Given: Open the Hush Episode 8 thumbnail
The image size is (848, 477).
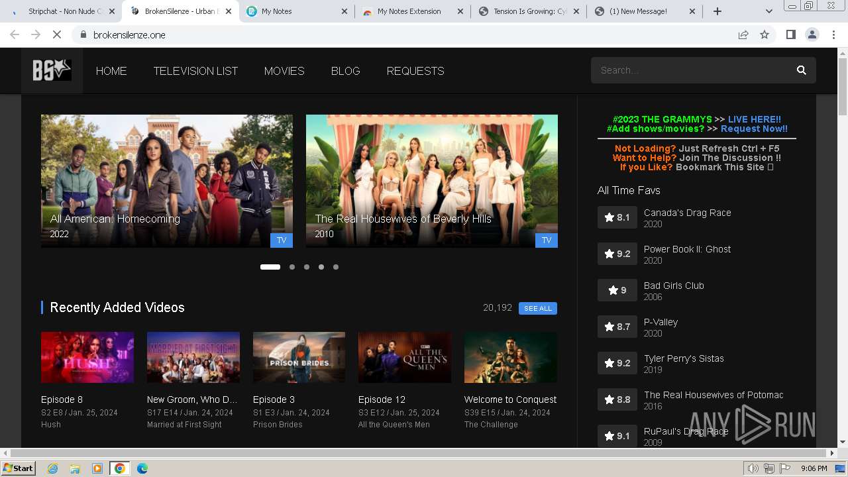Looking at the screenshot, I should (x=87, y=358).
